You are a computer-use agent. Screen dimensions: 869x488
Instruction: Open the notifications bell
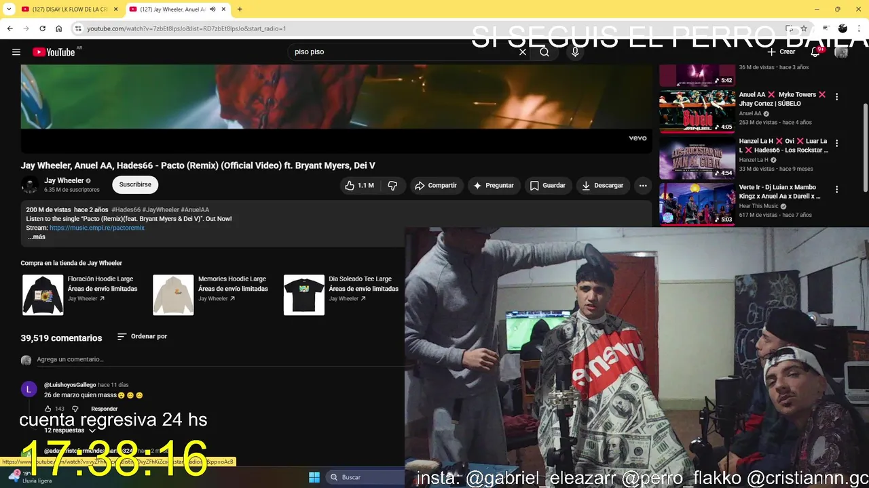815,52
